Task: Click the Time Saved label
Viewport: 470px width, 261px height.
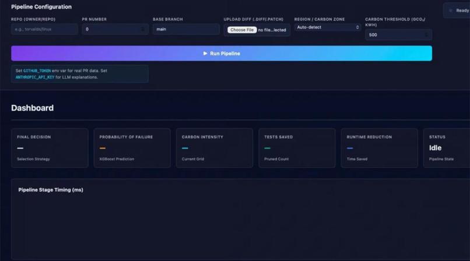Action: 357,159
